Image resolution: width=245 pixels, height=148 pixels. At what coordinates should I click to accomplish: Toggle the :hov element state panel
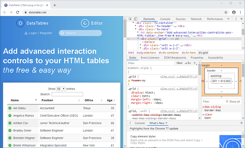[179, 63]
